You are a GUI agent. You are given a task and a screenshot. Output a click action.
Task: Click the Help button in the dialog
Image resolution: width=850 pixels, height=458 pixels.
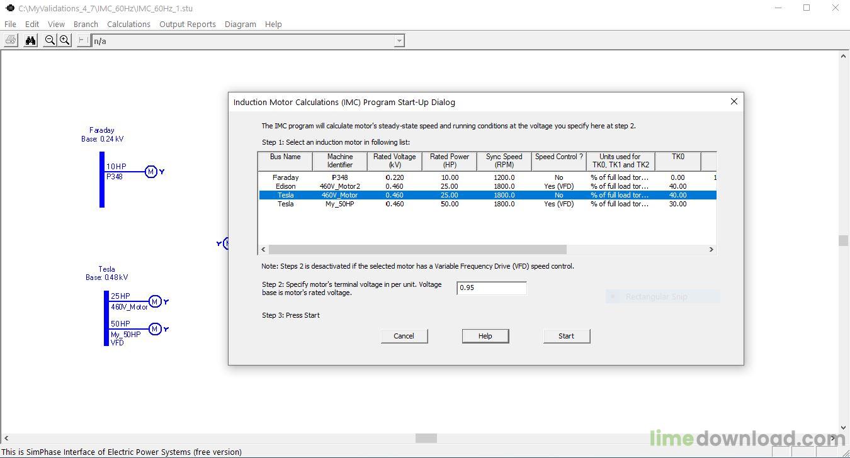485,335
